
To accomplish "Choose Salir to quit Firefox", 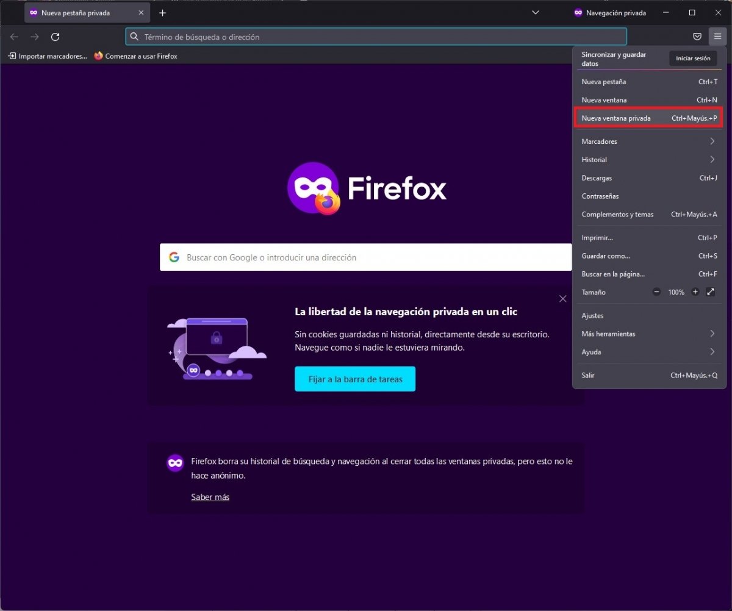I will click(x=649, y=376).
